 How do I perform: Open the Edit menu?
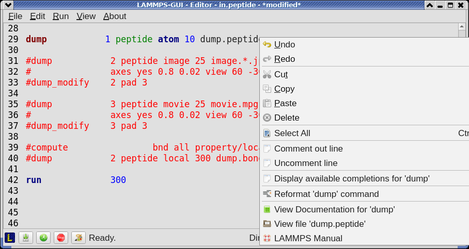[37, 16]
